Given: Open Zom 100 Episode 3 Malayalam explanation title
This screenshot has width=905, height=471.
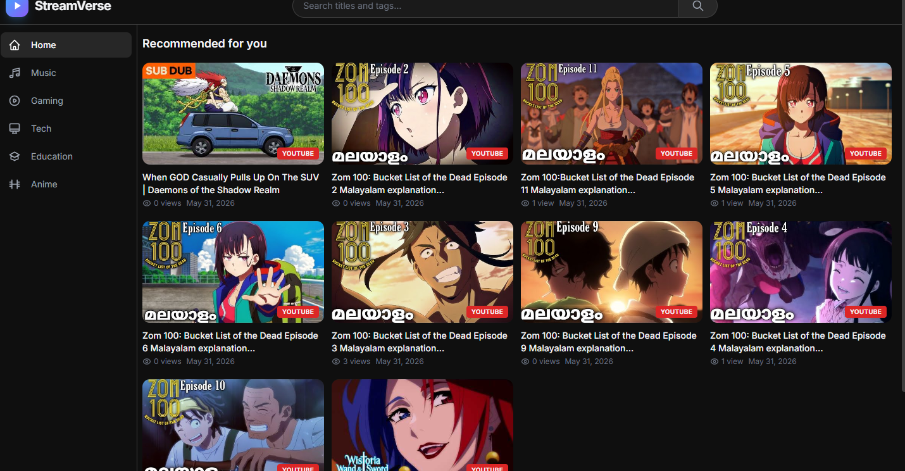Looking at the screenshot, I should pyautogui.click(x=420, y=342).
